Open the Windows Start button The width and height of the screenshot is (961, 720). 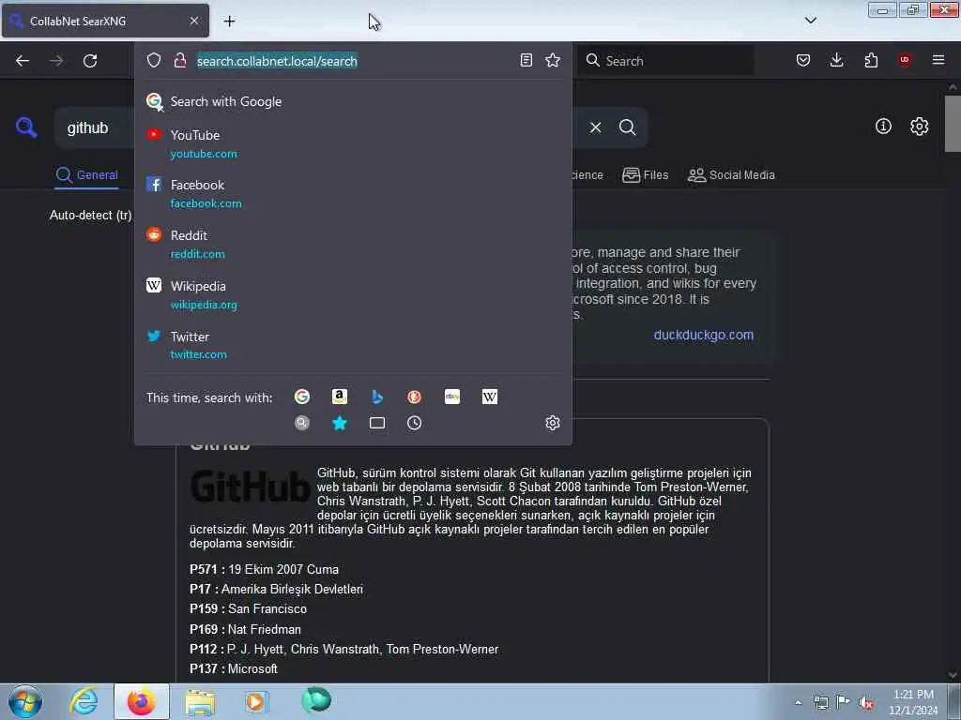tap(25, 701)
